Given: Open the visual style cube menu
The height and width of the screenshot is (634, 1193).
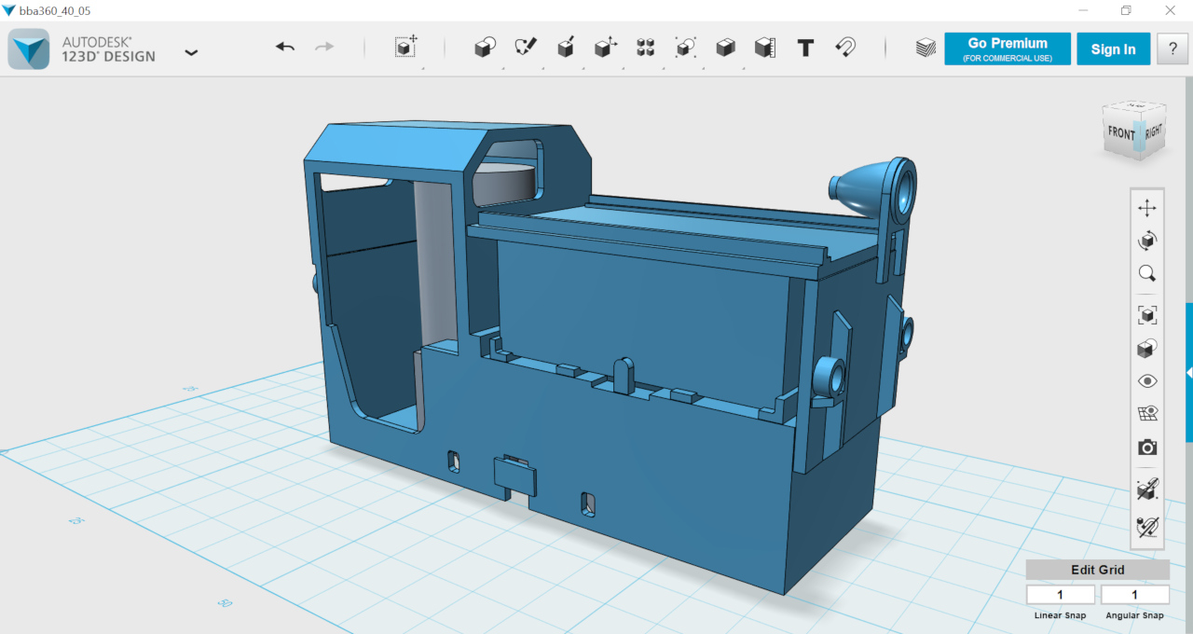Looking at the screenshot, I should (1147, 349).
